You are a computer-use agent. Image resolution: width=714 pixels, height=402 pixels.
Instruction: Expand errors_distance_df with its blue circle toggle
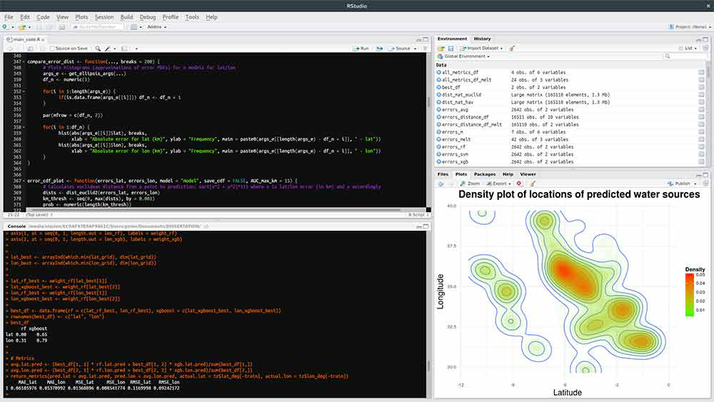click(x=439, y=117)
